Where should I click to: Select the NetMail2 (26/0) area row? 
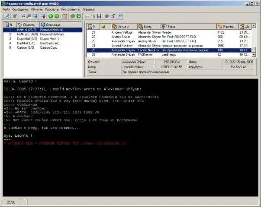(43, 34)
